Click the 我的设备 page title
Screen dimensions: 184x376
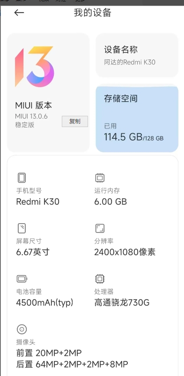[93, 13]
